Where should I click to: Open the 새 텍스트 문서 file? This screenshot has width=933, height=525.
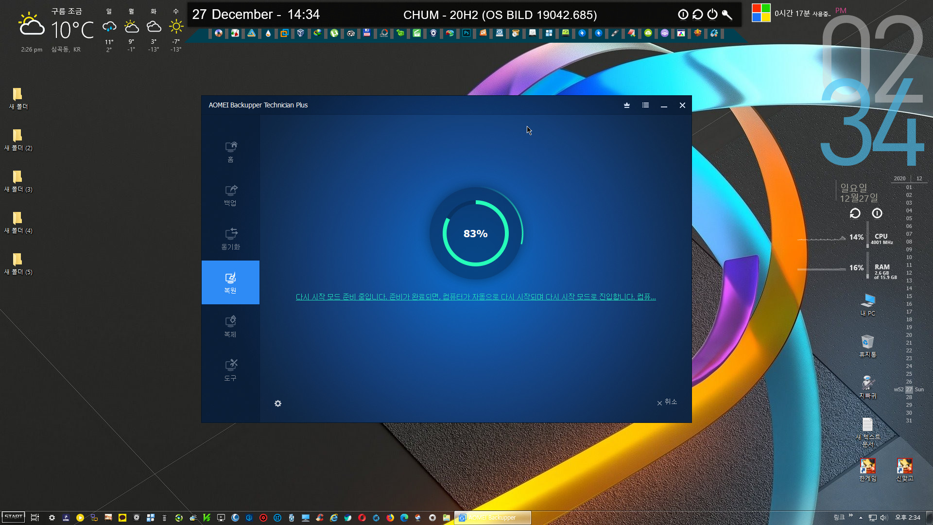pyautogui.click(x=868, y=433)
